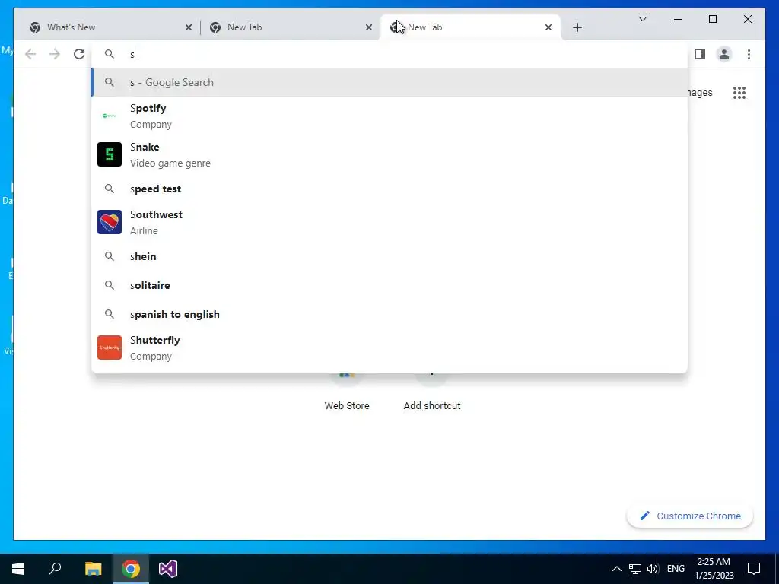Click the Chrome taskbar icon
This screenshot has width=779, height=584.
coord(131,569)
